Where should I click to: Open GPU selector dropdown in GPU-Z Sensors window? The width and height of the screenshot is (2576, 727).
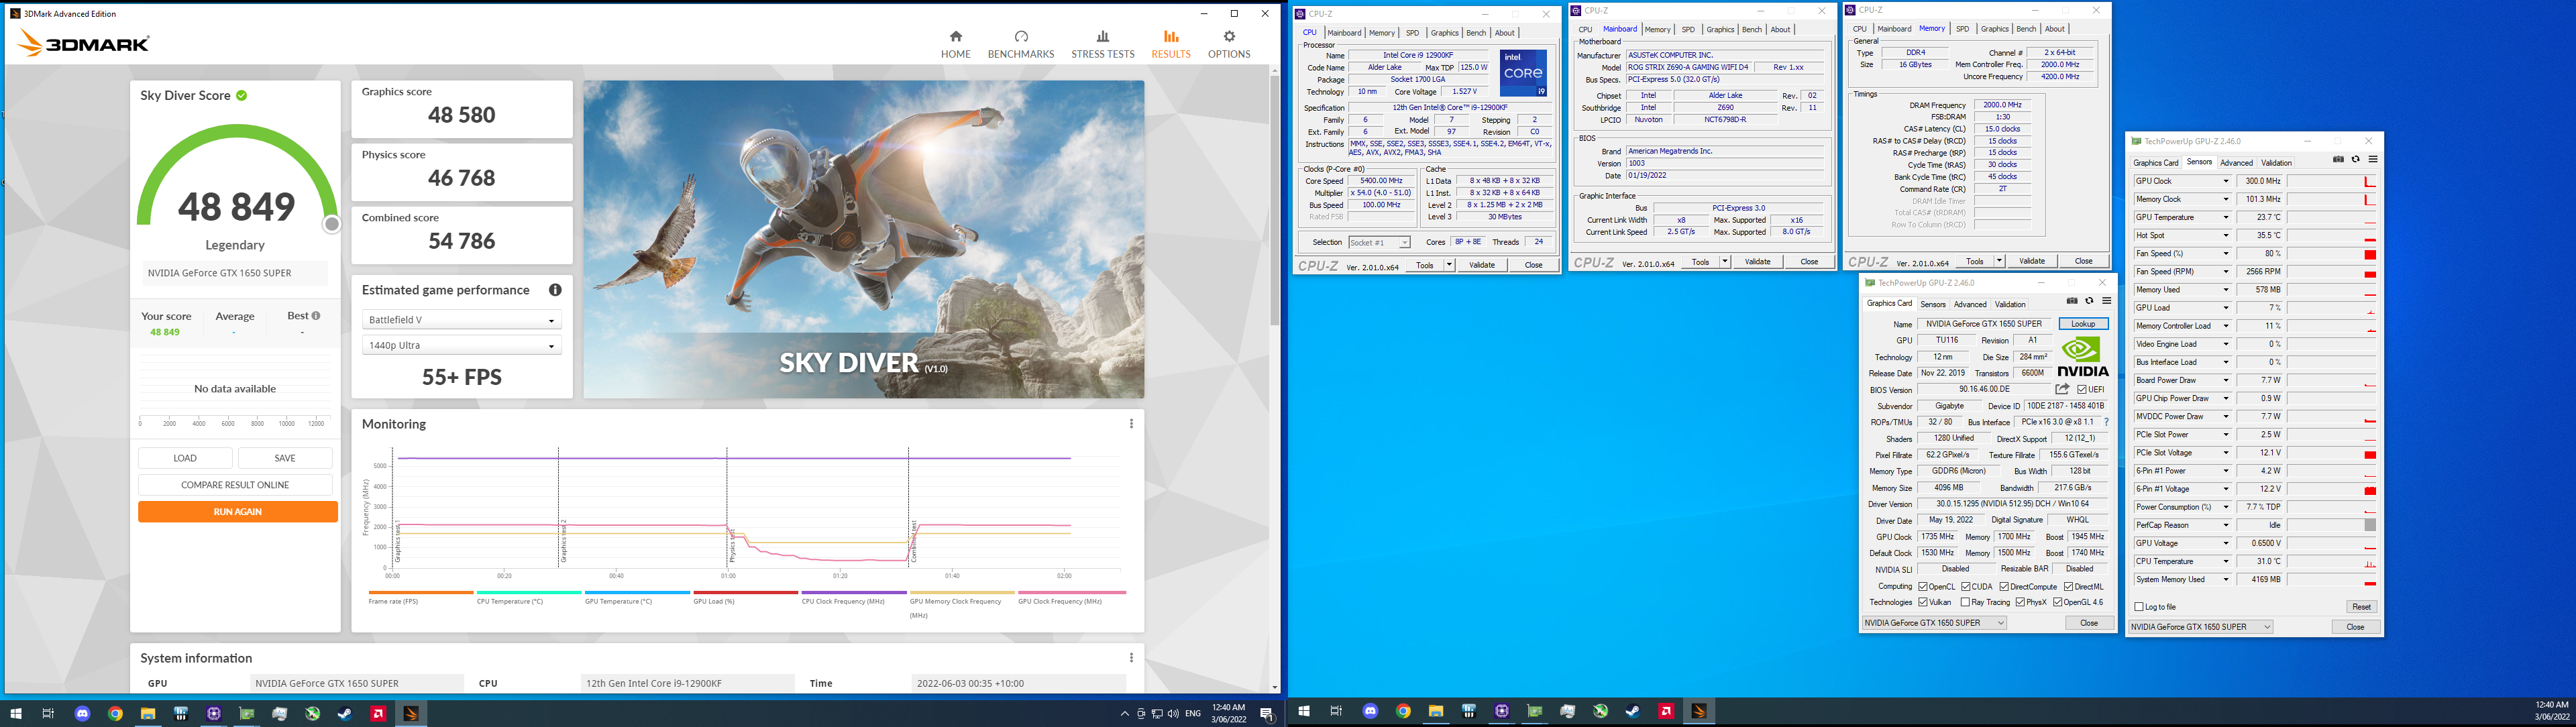coord(2201,627)
